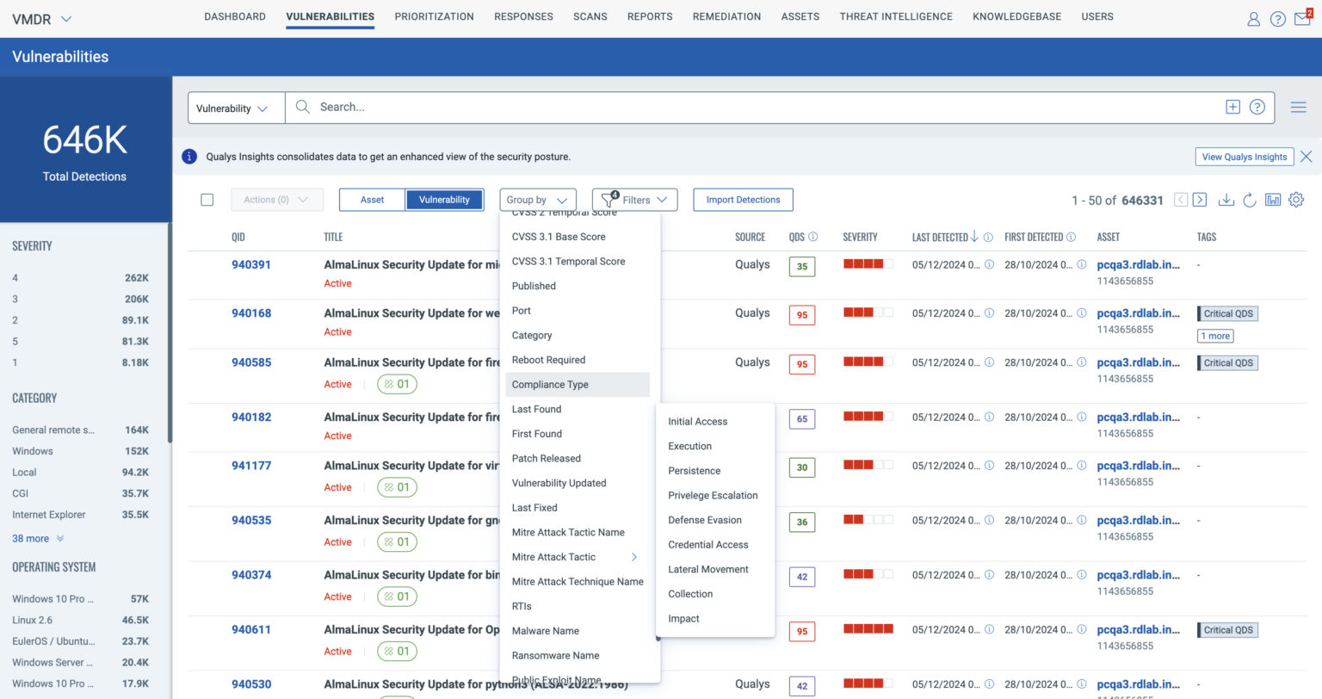Select Compliance Type from the Group by menu
Screen dimensions: 1322x699
550,385
